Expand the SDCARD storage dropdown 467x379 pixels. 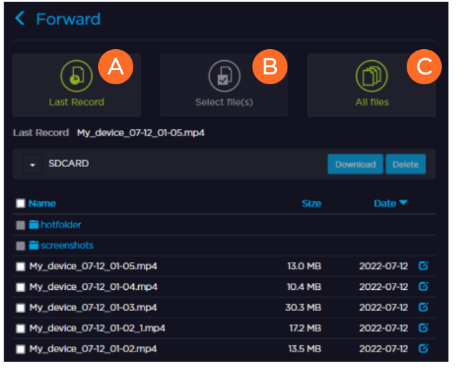pos(32,164)
